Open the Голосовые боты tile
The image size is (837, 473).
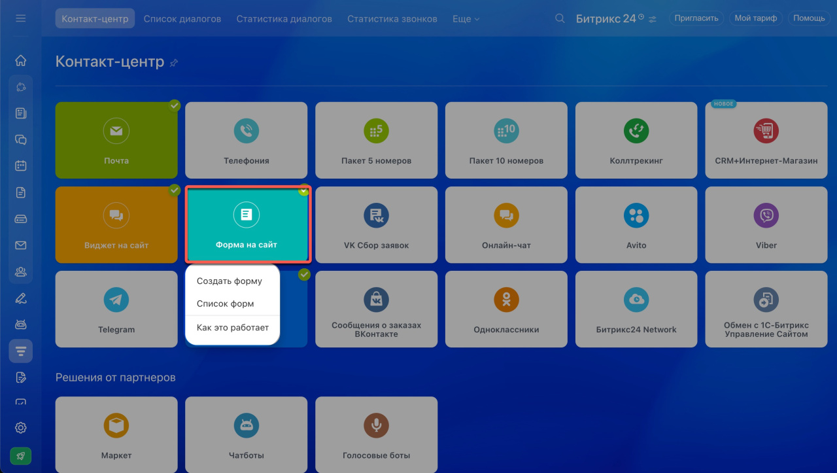point(376,434)
